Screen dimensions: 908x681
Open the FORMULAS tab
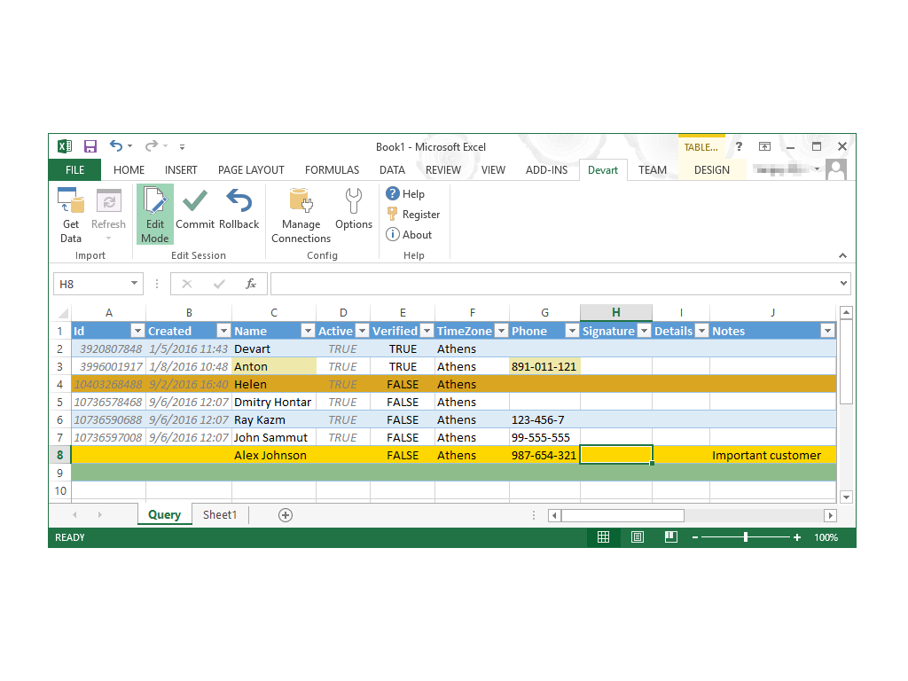[x=332, y=169]
